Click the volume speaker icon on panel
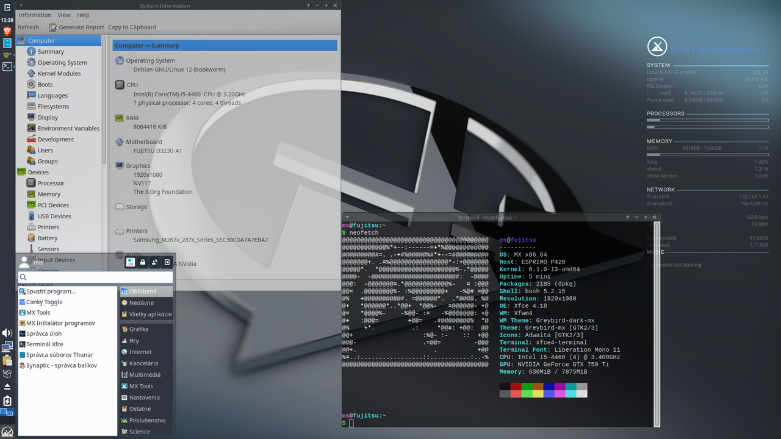The height and width of the screenshot is (439, 781). tap(7, 333)
